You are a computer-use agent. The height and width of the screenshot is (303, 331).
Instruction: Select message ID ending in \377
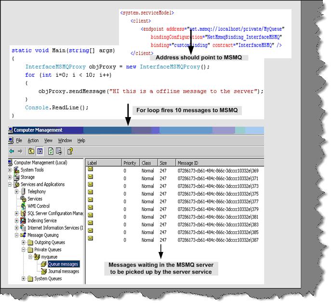point(218,201)
